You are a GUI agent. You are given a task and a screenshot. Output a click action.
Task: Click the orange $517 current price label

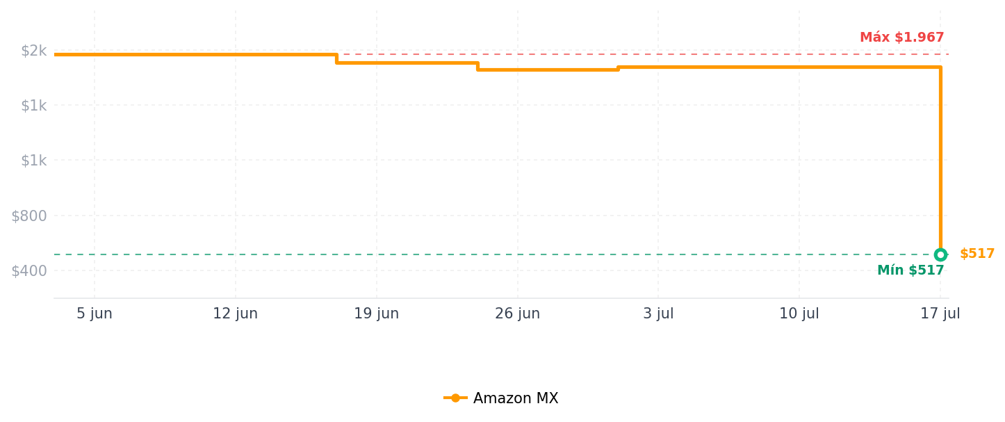[x=977, y=254]
